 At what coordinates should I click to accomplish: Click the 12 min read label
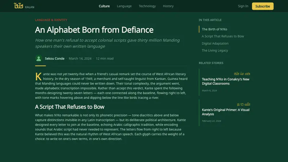(105, 58)
